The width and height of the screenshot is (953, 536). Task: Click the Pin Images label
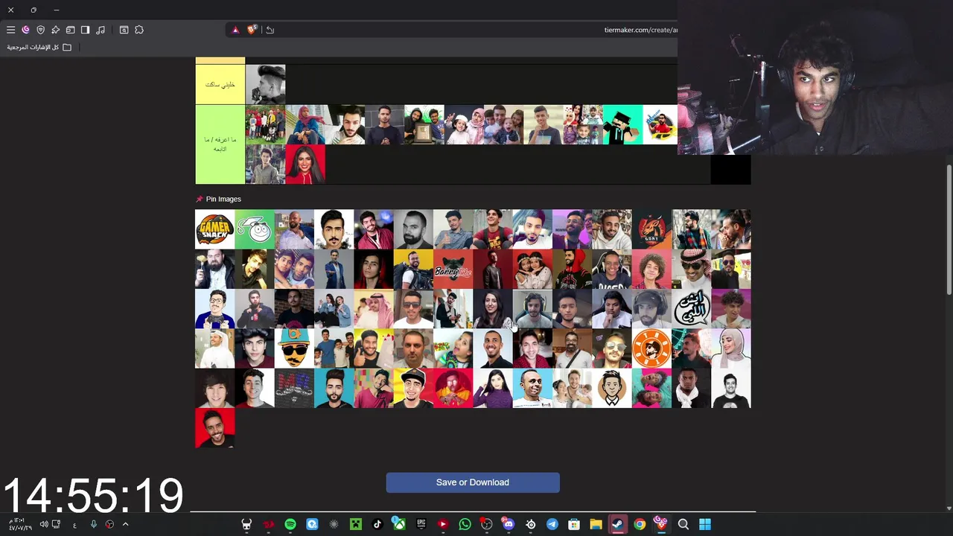tap(223, 199)
